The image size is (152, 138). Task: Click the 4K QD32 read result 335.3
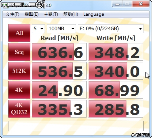coord(59,109)
